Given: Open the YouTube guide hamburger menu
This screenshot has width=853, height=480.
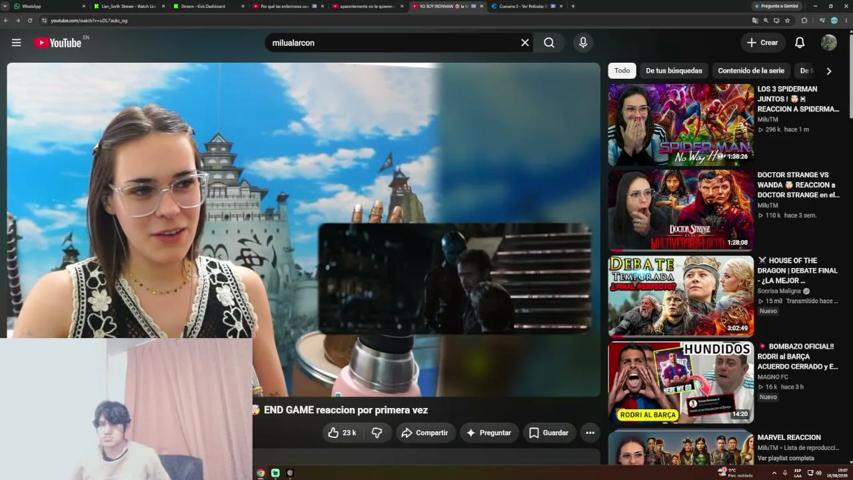Looking at the screenshot, I should pyautogui.click(x=16, y=43).
